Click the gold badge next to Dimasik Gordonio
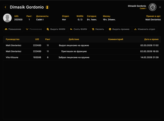 [47, 7]
